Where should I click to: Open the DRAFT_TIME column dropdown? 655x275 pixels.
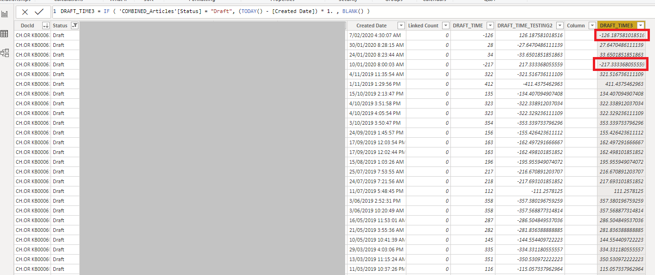tap(490, 26)
